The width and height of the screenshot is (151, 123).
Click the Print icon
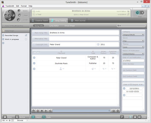pyautogui.click(x=139, y=117)
